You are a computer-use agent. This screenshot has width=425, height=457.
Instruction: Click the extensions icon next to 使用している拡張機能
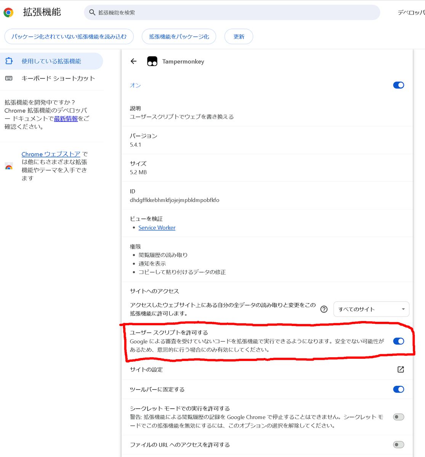[x=10, y=61]
